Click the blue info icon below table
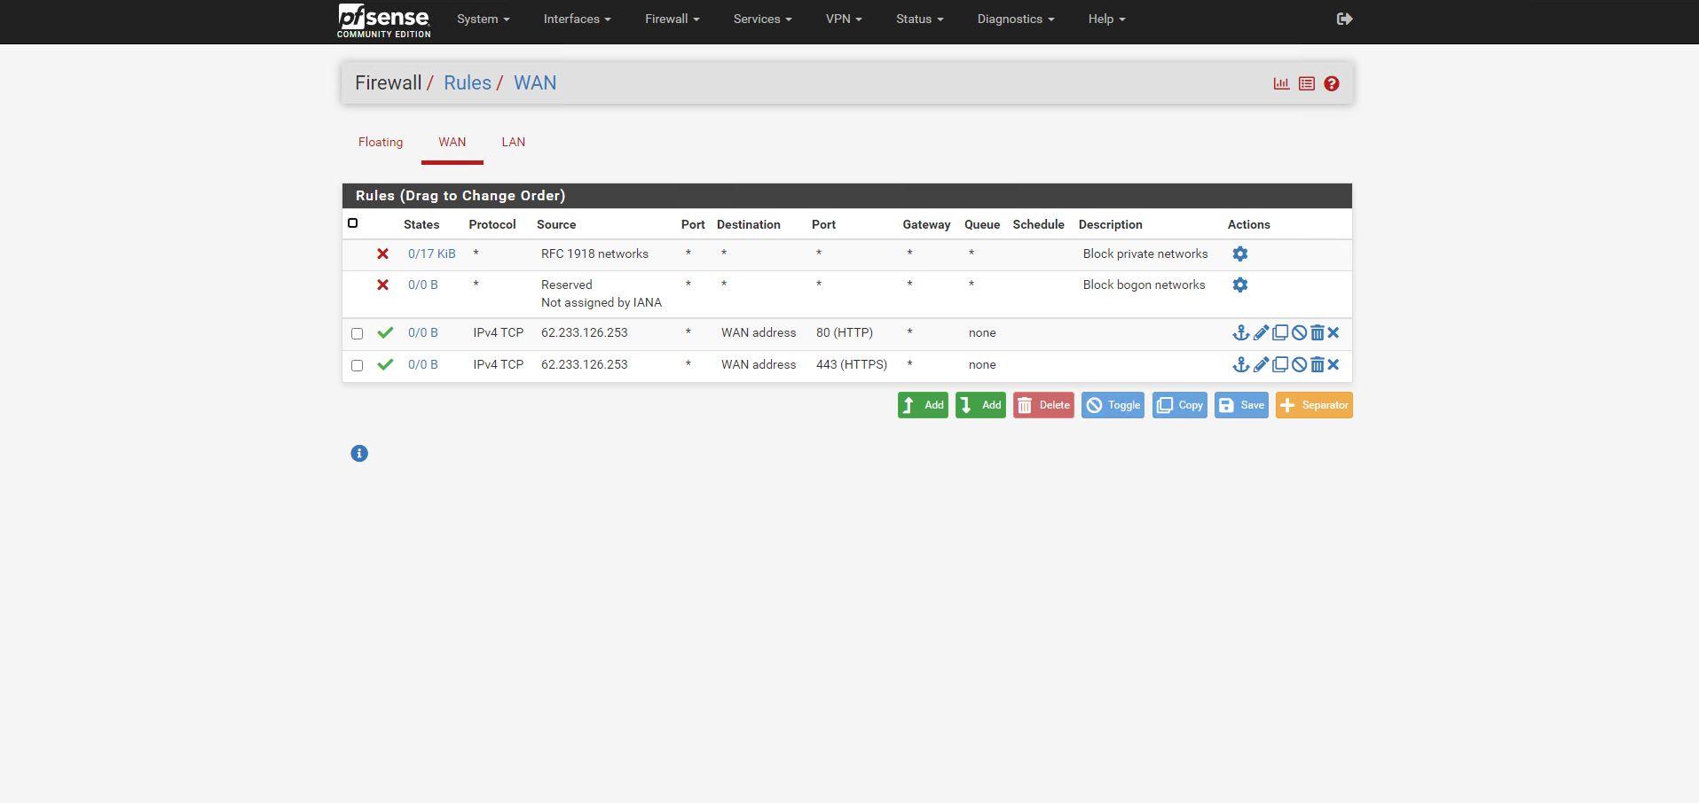The image size is (1699, 803). (x=359, y=453)
